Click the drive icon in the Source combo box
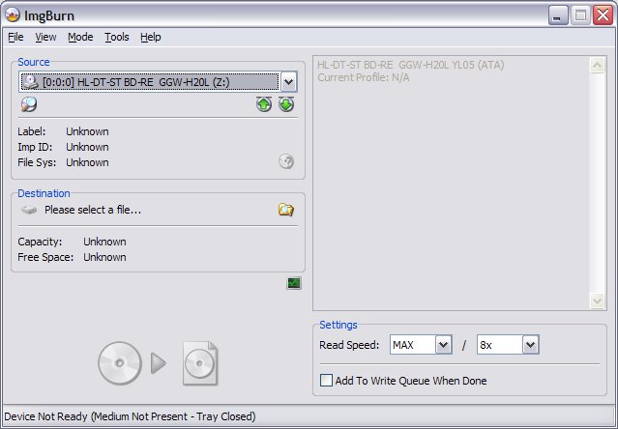The width and height of the screenshot is (618, 429). tap(31, 82)
